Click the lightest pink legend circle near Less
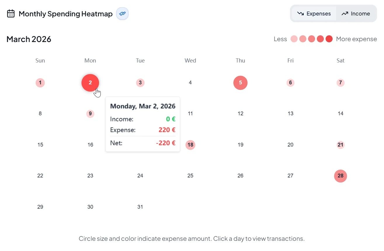384x251 pixels. click(294, 39)
